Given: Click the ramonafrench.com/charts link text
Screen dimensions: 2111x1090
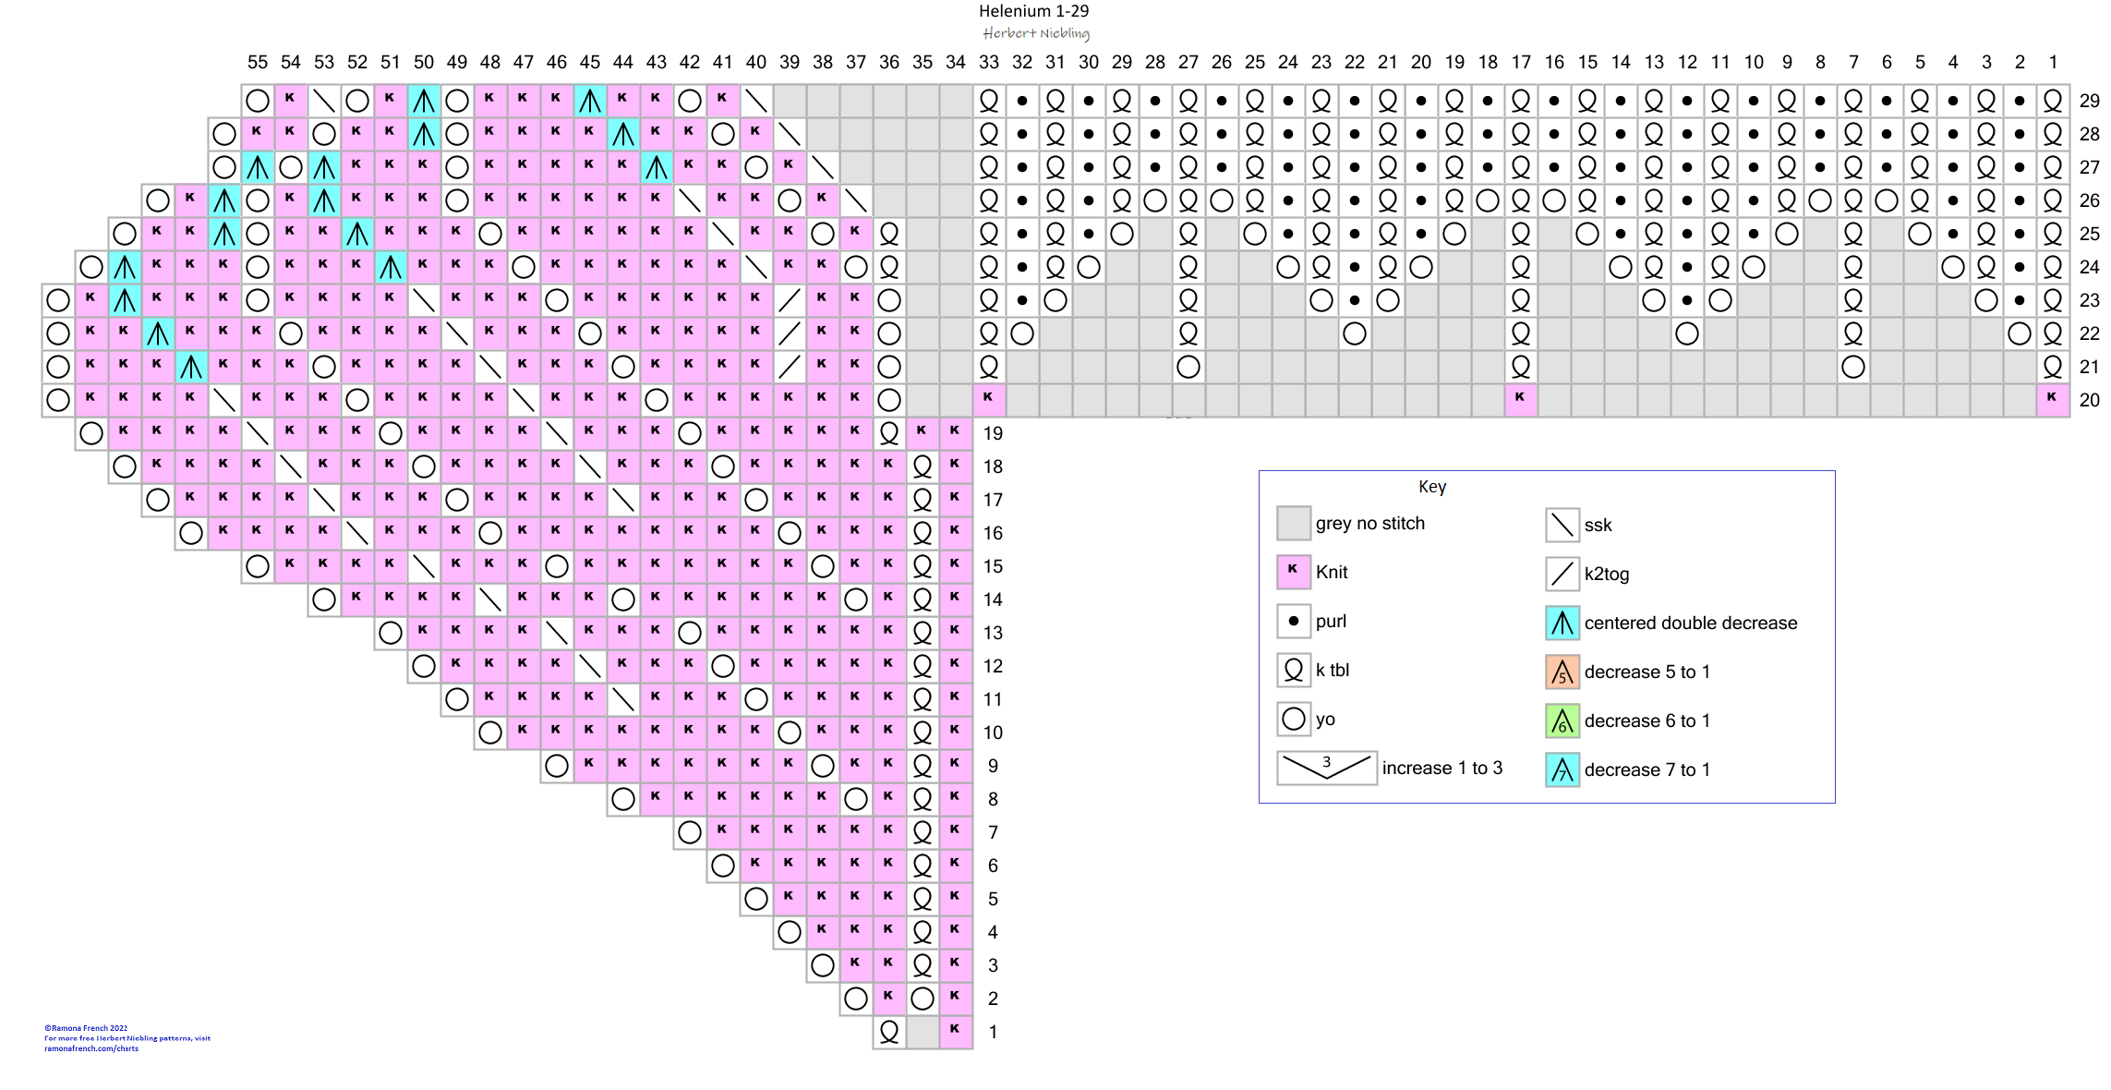Looking at the screenshot, I should [91, 1048].
